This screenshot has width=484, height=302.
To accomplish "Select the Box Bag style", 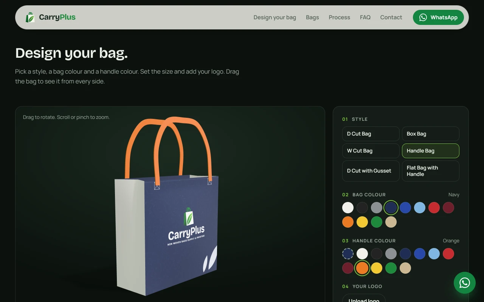I will click(431, 134).
